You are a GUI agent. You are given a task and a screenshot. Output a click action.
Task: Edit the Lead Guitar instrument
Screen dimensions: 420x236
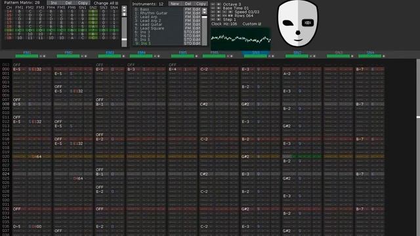click(x=197, y=24)
